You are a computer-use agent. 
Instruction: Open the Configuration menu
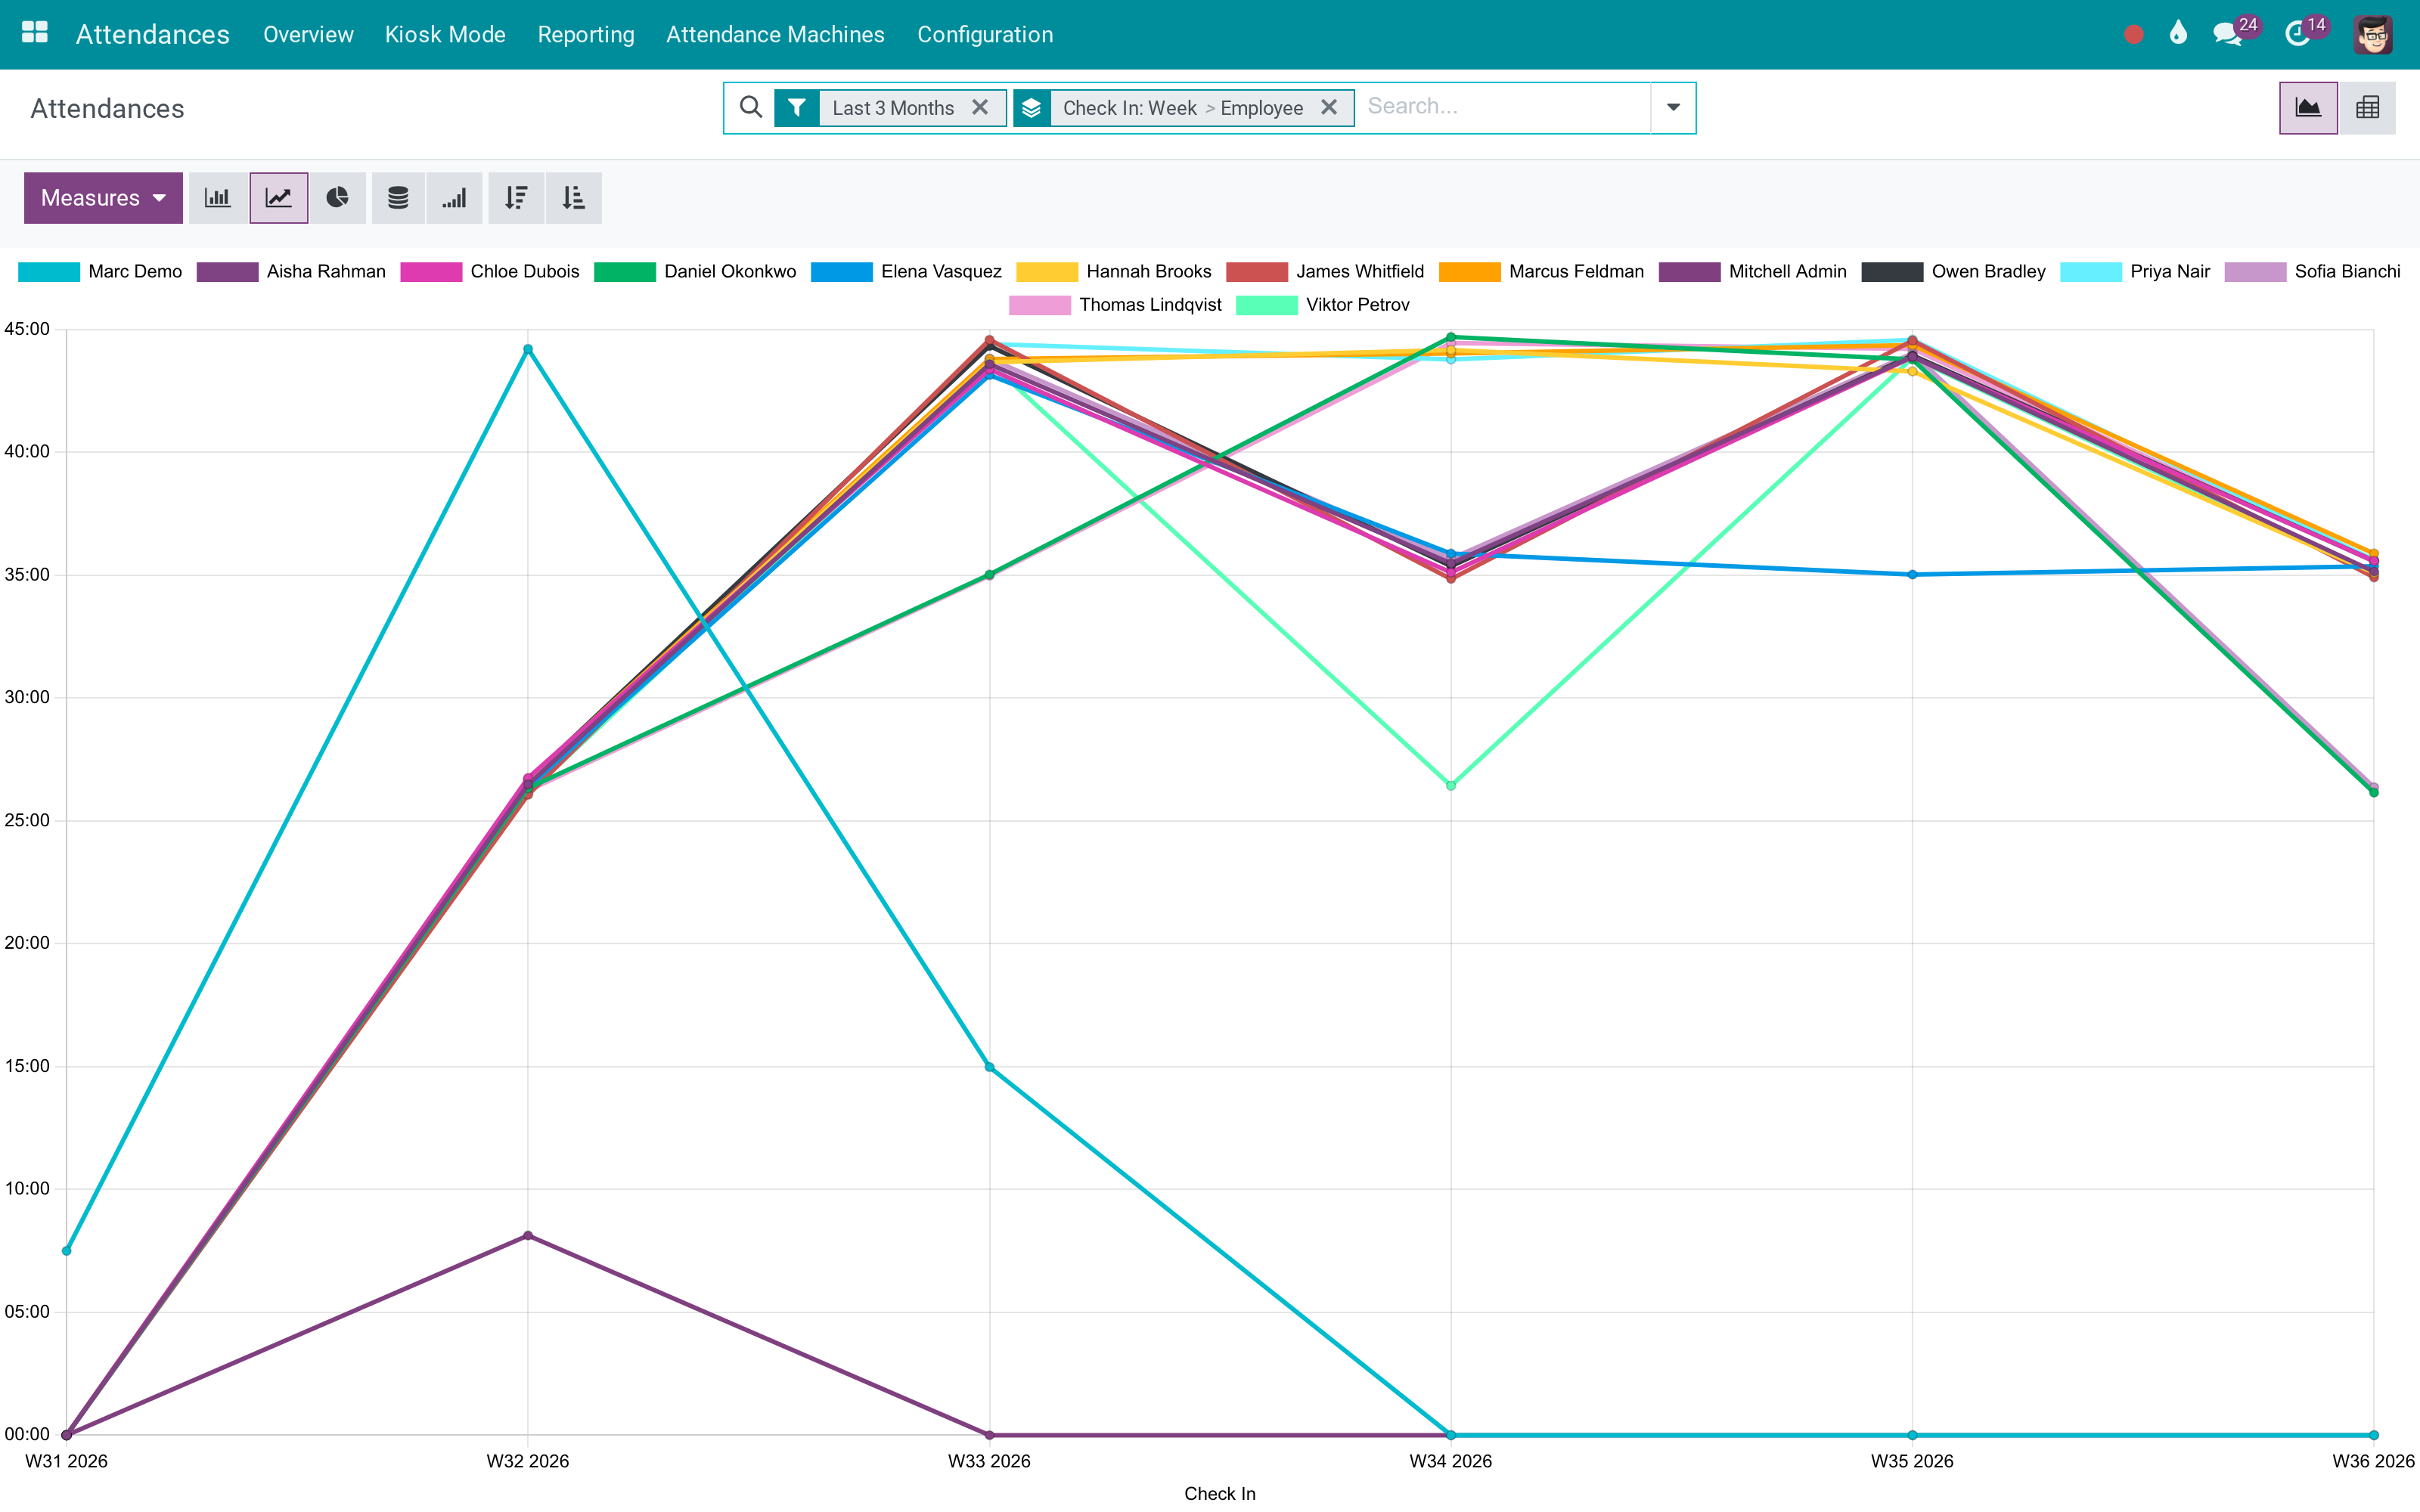[985, 34]
